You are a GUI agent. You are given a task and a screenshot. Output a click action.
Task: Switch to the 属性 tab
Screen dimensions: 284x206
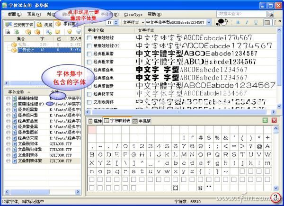(95, 121)
